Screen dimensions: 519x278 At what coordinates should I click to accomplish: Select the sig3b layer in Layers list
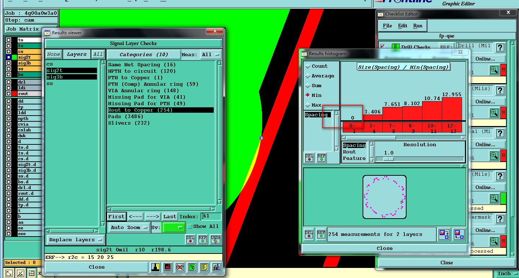click(x=72, y=77)
